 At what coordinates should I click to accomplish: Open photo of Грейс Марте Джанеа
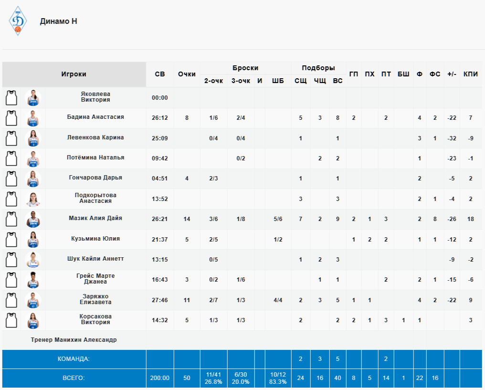[x=33, y=280]
